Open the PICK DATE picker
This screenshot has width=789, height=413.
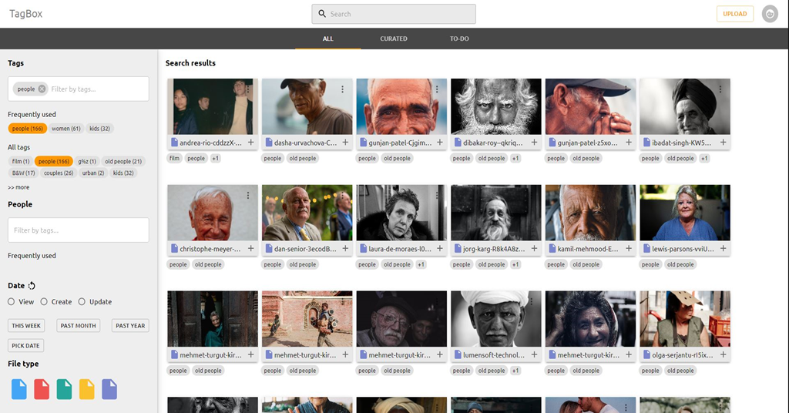(25, 346)
